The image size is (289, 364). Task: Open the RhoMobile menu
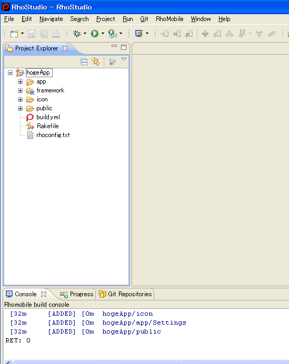click(170, 19)
